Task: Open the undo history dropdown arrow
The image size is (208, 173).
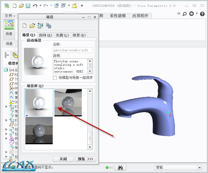Action: [x=40, y=5]
